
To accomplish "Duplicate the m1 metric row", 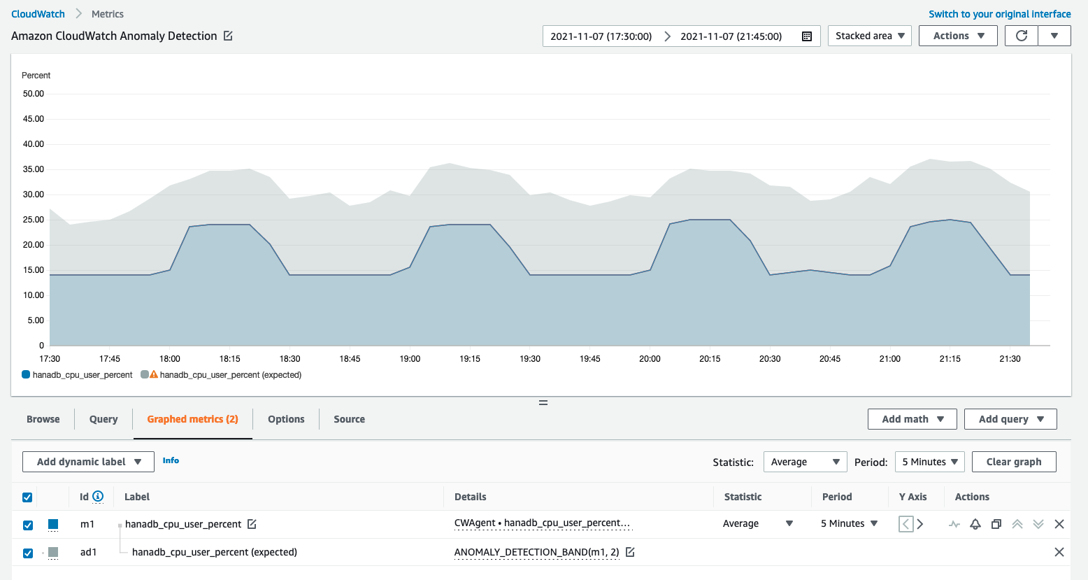I will pos(996,524).
